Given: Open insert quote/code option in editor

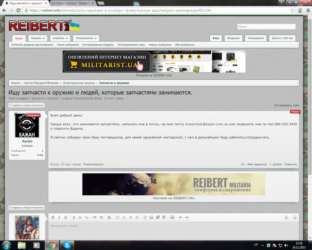Looking at the screenshot, I should tap(164, 217).
